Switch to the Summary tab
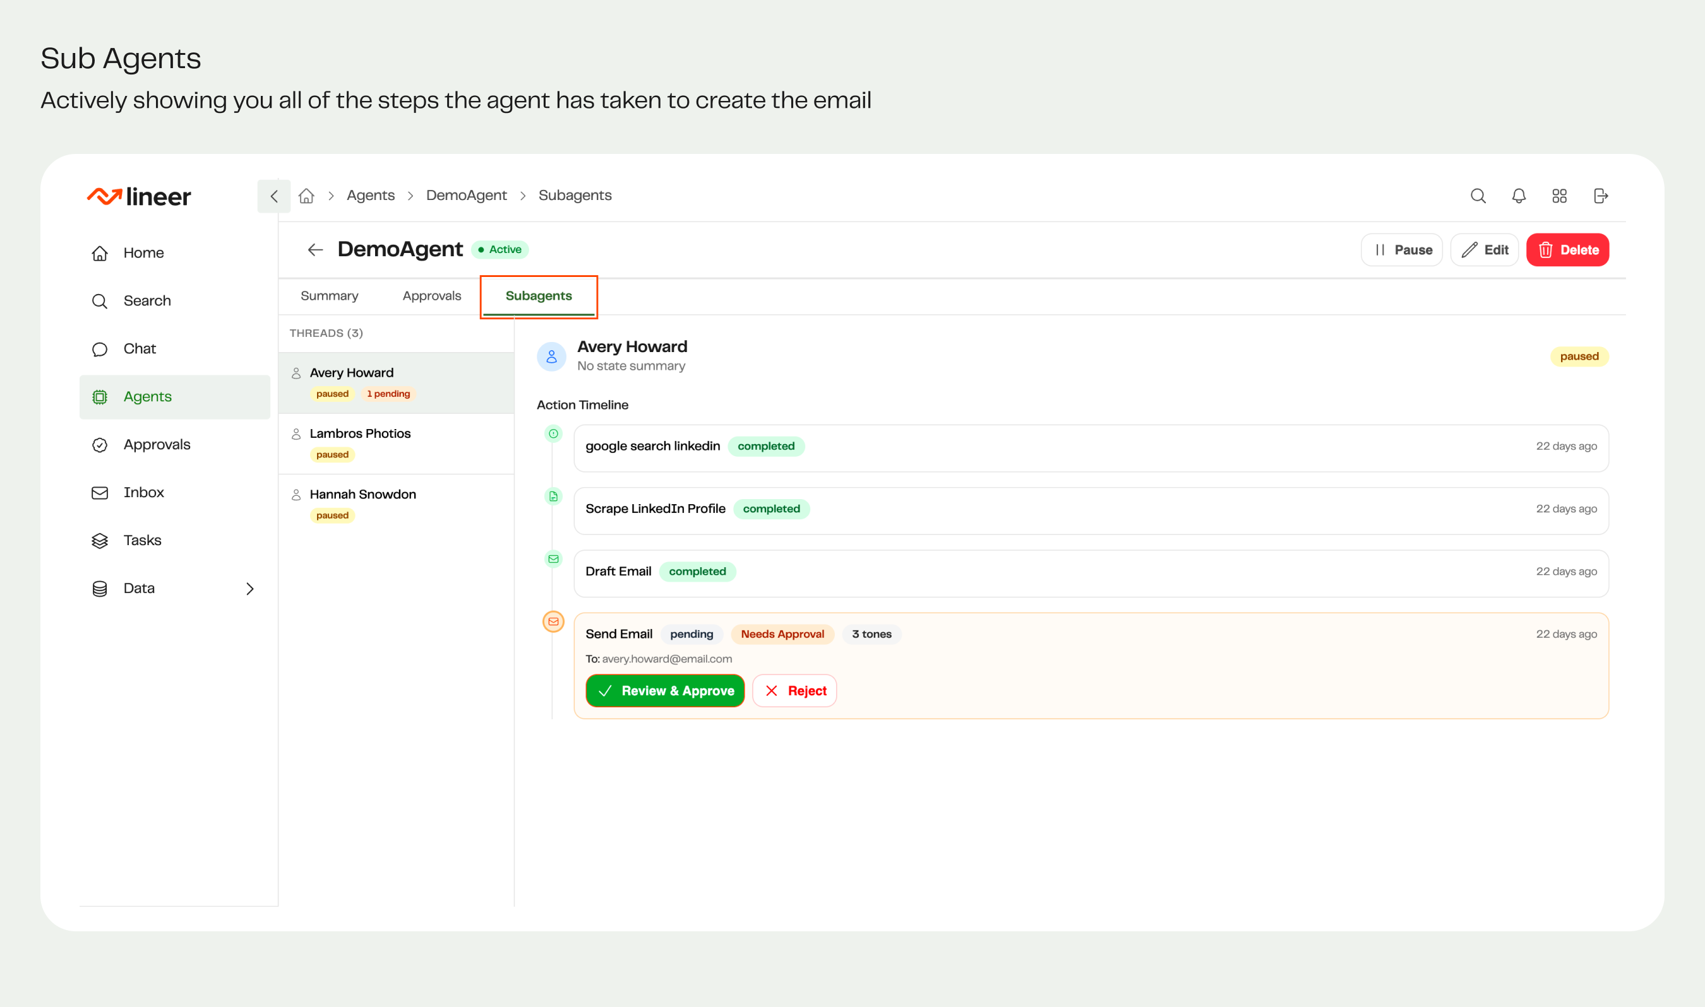The height and width of the screenshot is (1007, 1705). point(330,296)
